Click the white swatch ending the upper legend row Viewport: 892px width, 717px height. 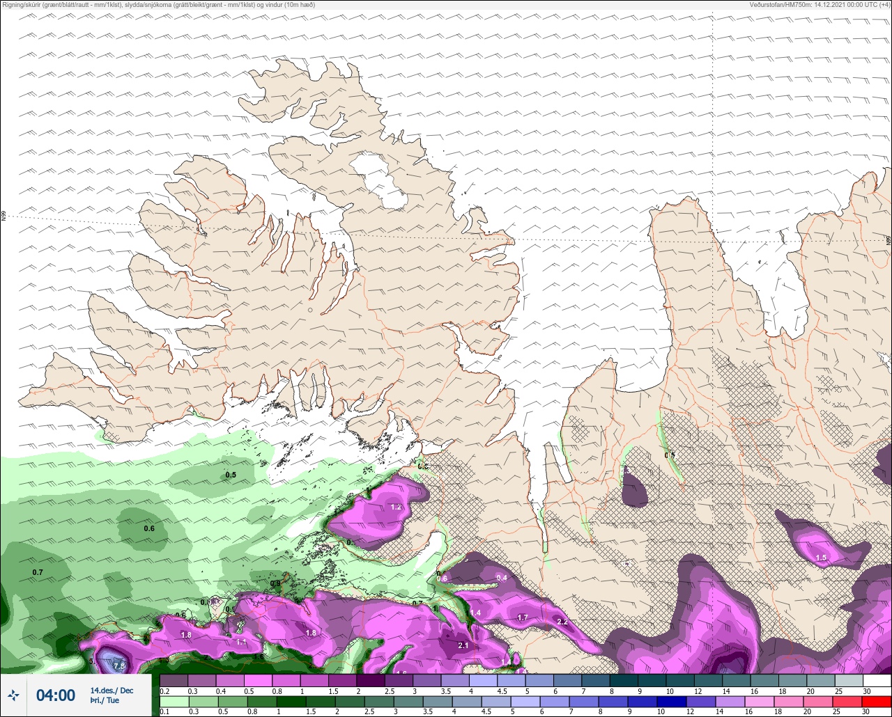coord(877,681)
